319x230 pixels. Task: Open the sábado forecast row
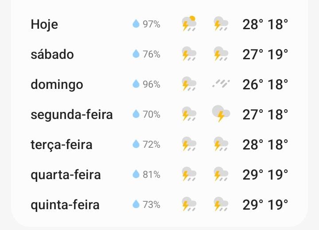159,54
